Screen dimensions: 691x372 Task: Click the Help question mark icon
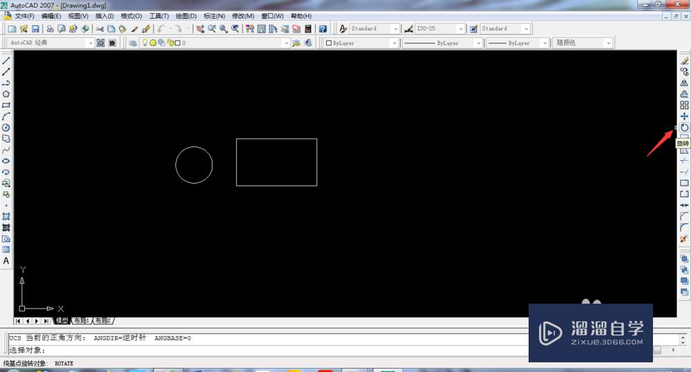(323, 28)
